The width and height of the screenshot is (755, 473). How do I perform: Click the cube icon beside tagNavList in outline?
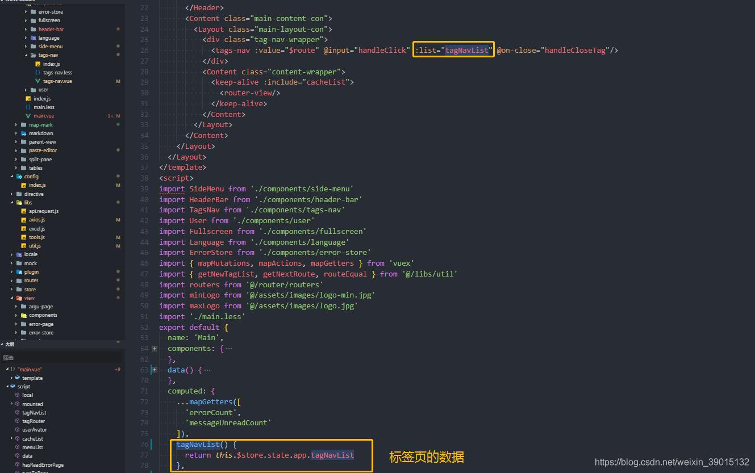click(x=17, y=413)
